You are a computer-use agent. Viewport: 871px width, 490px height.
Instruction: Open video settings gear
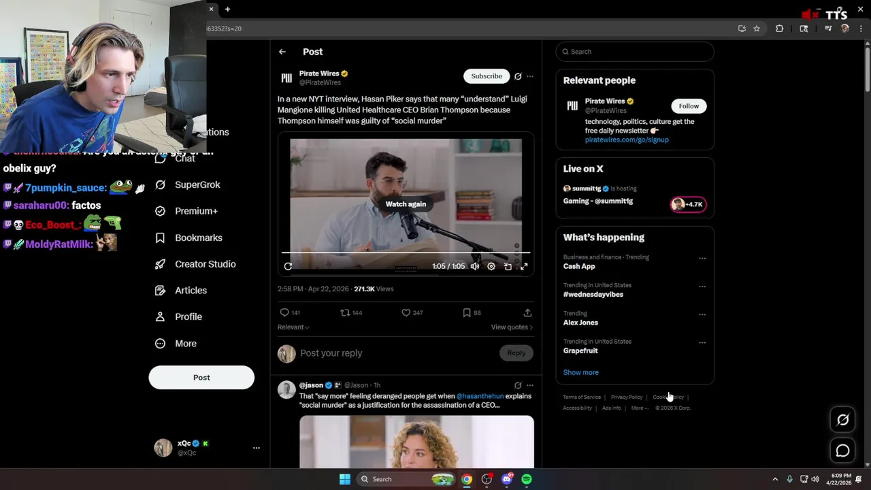491,267
